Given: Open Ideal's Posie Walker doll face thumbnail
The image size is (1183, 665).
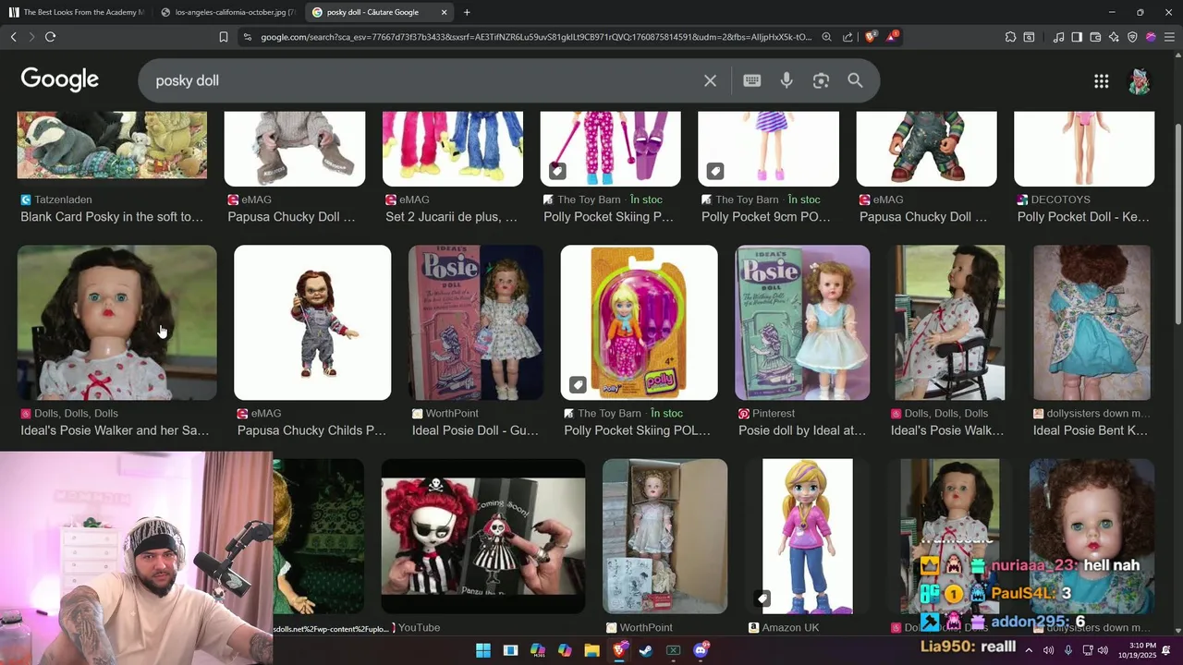Looking at the screenshot, I should pyautogui.click(x=116, y=322).
